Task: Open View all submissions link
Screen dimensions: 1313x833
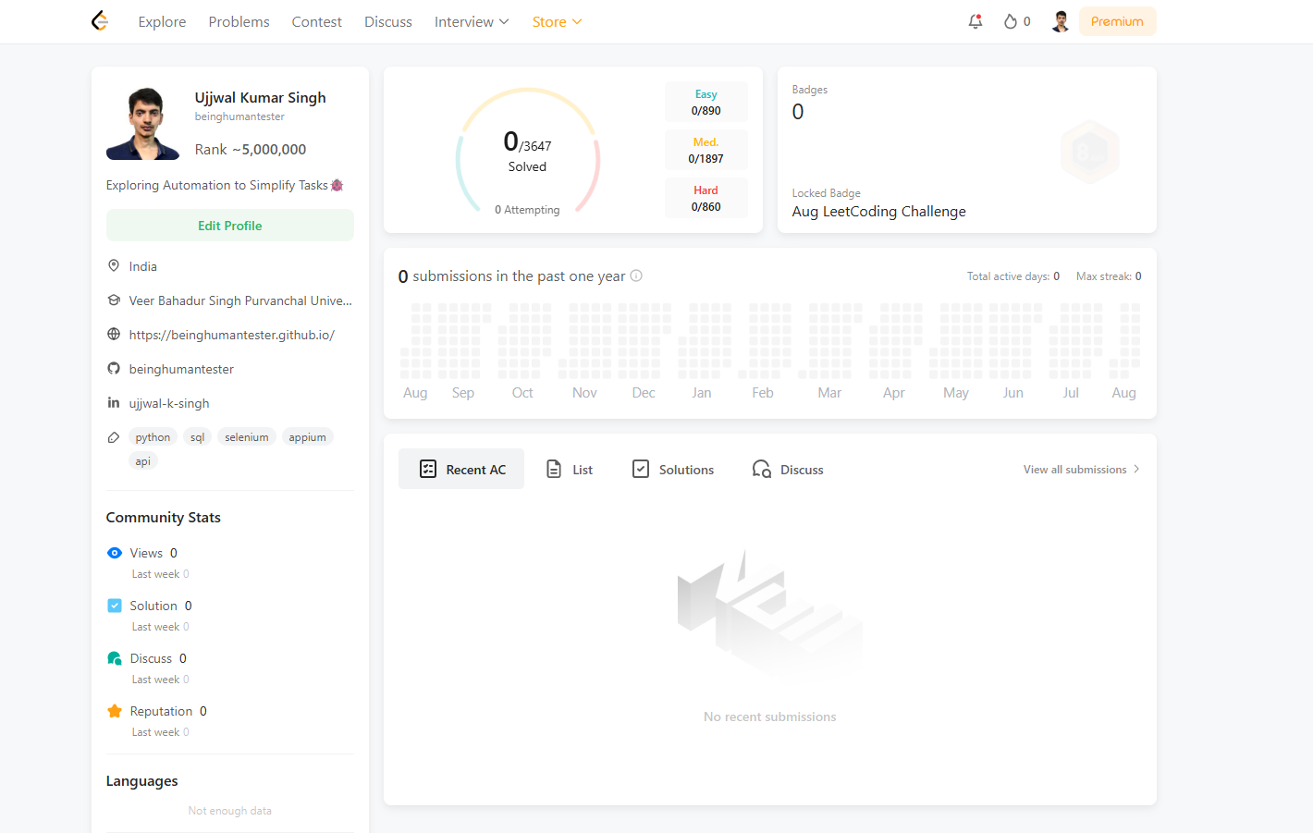Action: [x=1081, y=469]
